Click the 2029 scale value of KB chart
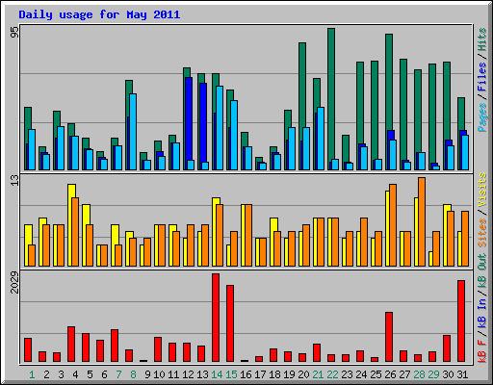493x385 pixels. 14,282
